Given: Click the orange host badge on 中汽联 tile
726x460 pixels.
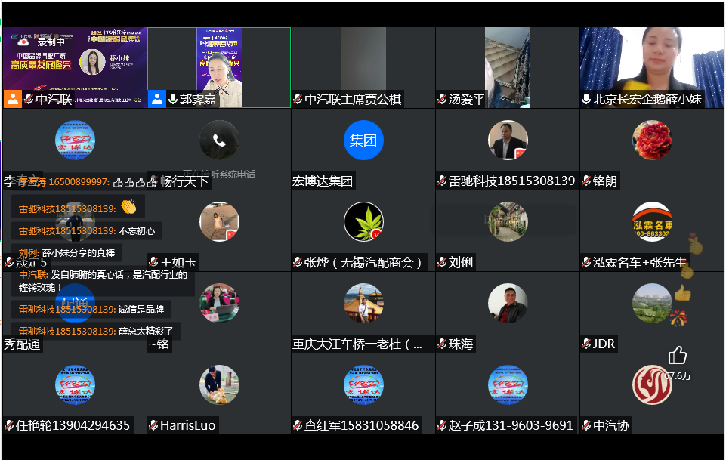Looking at the screenshot, I should [13, 99].
